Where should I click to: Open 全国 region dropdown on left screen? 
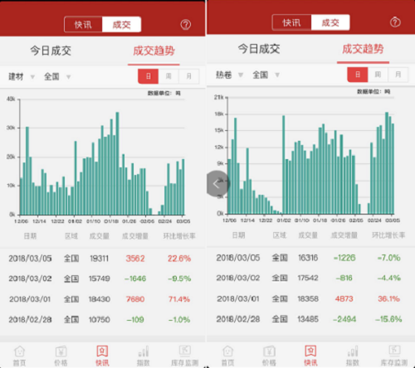57,76
